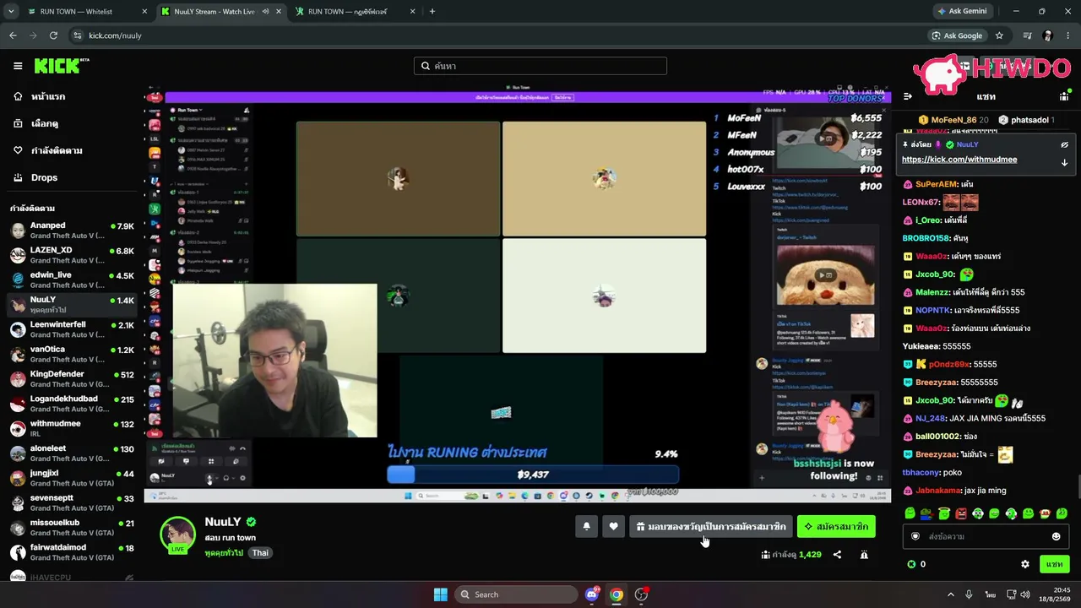Image resolution: width=1081 pixels, height=608 pixels.
Task: Open LAZEN_XD channel in the following list
Action: (x=72, y=255)
